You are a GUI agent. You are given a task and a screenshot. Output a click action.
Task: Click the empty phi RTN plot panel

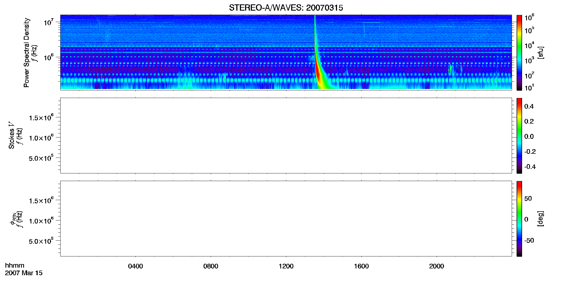click(x=286, y=219)
